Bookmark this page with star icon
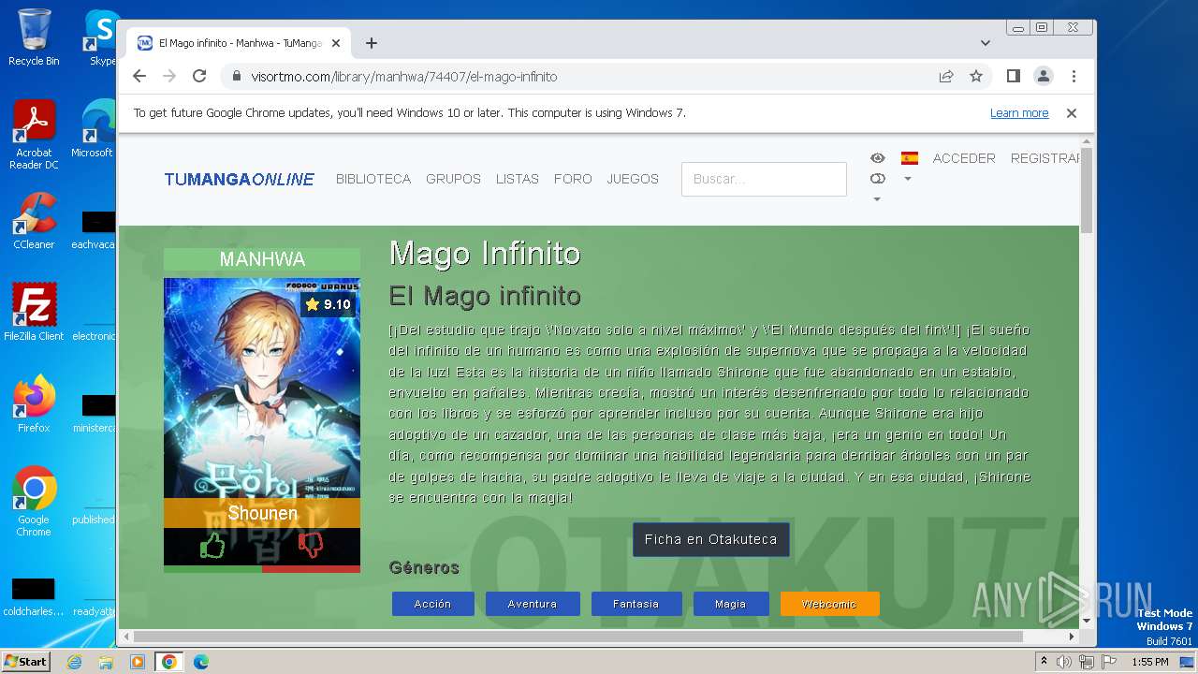The image size is (1198, 674). (976, 76)
